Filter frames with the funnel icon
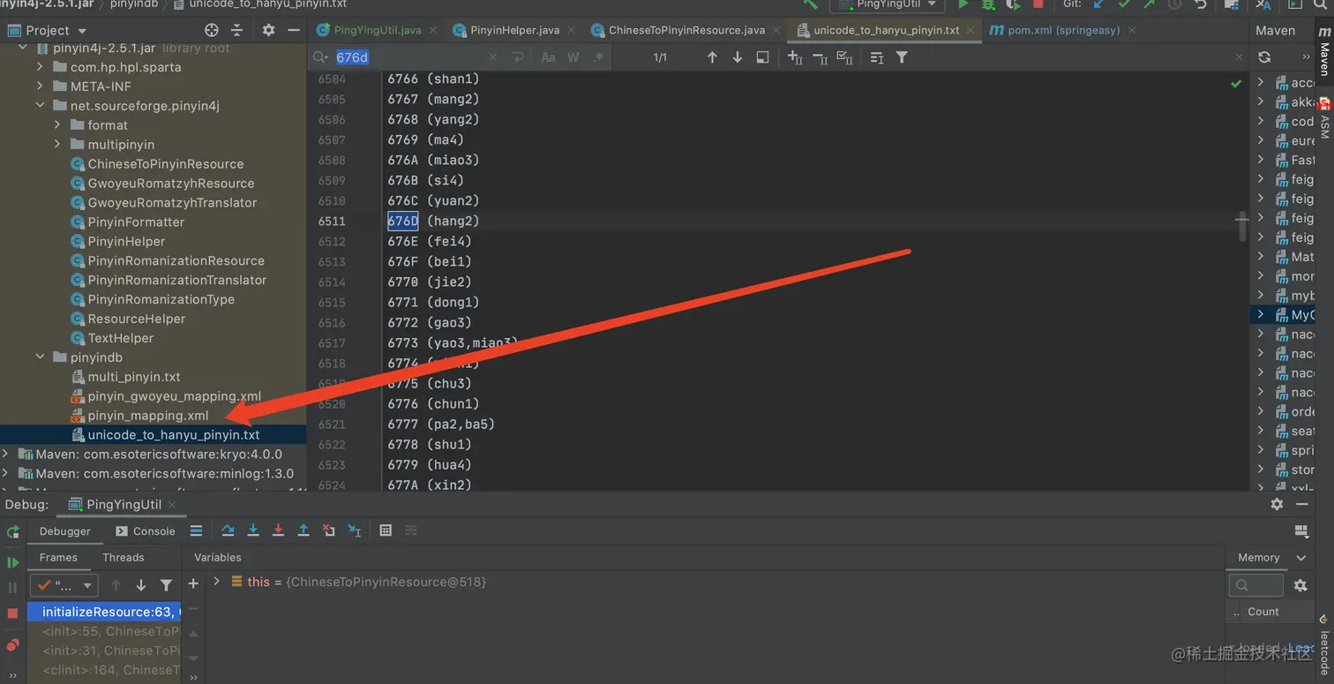 point(166,585)
